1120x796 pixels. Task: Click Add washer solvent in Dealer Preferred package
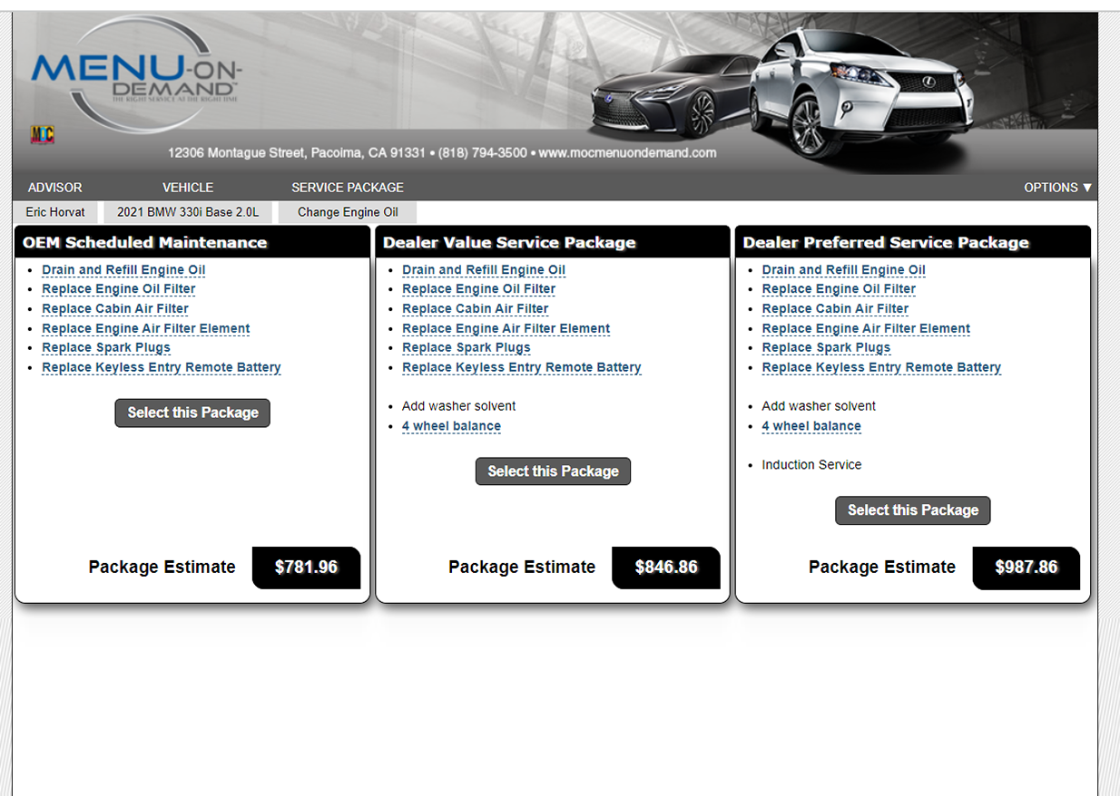[x=820, y=406]
